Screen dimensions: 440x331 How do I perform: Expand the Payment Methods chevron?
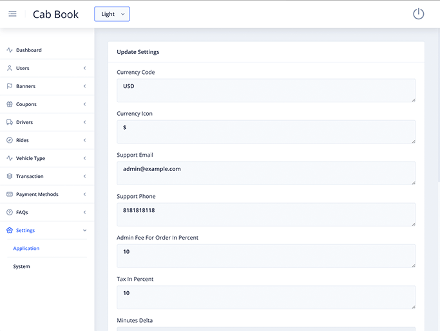point(84,194)
